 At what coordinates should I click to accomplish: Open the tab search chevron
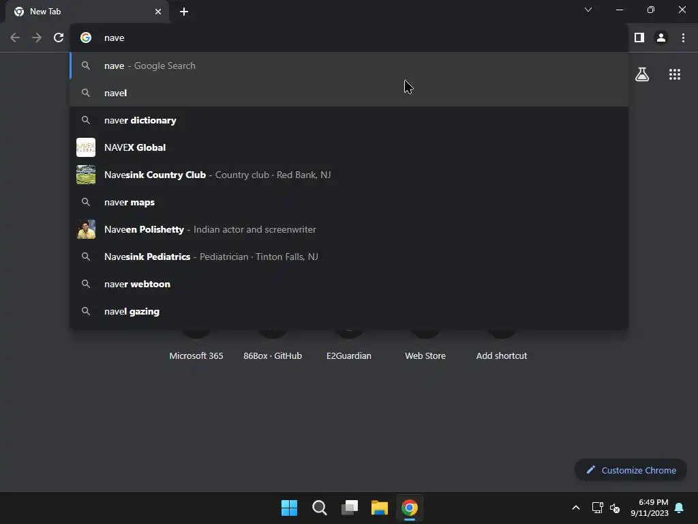588,10
